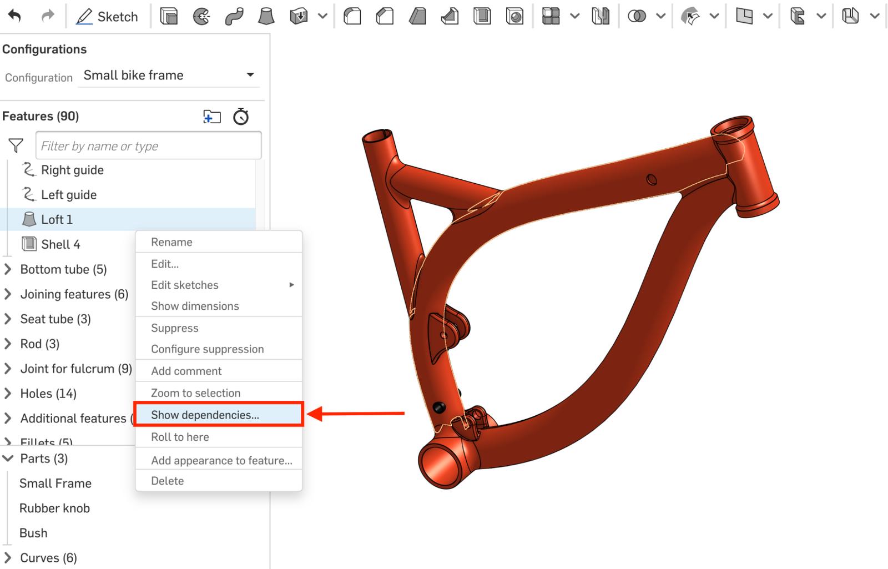Open the filter funnel icon
This screenshot has width=888, height=569.
16,145
